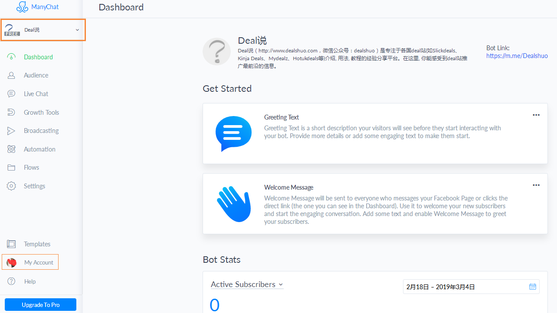Click the Get Started heading

pyautogui.click(x=227, y=89)
